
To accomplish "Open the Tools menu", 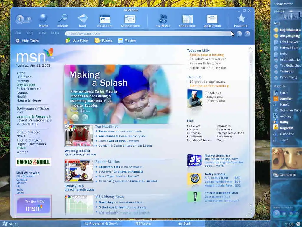I will tap(55, 33).
